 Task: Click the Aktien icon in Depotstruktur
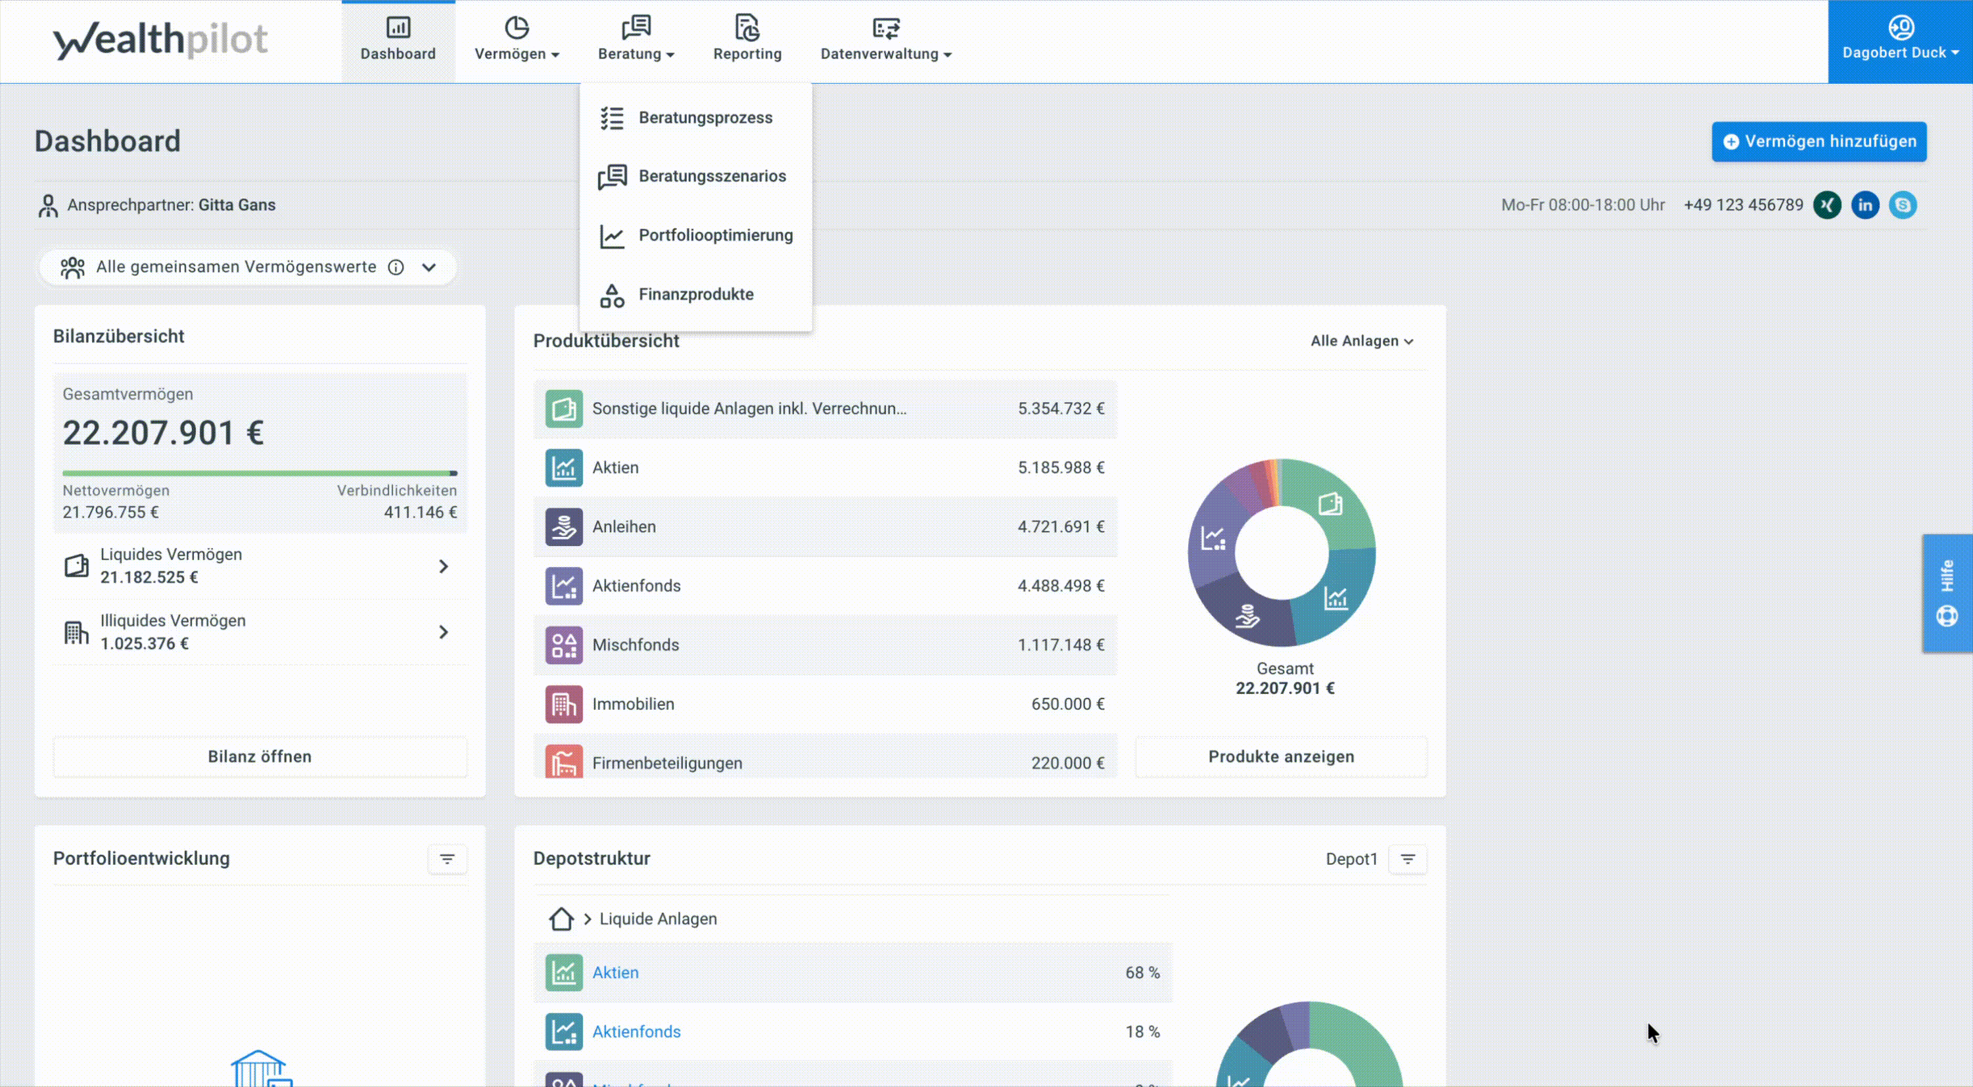tap(564, 973)
